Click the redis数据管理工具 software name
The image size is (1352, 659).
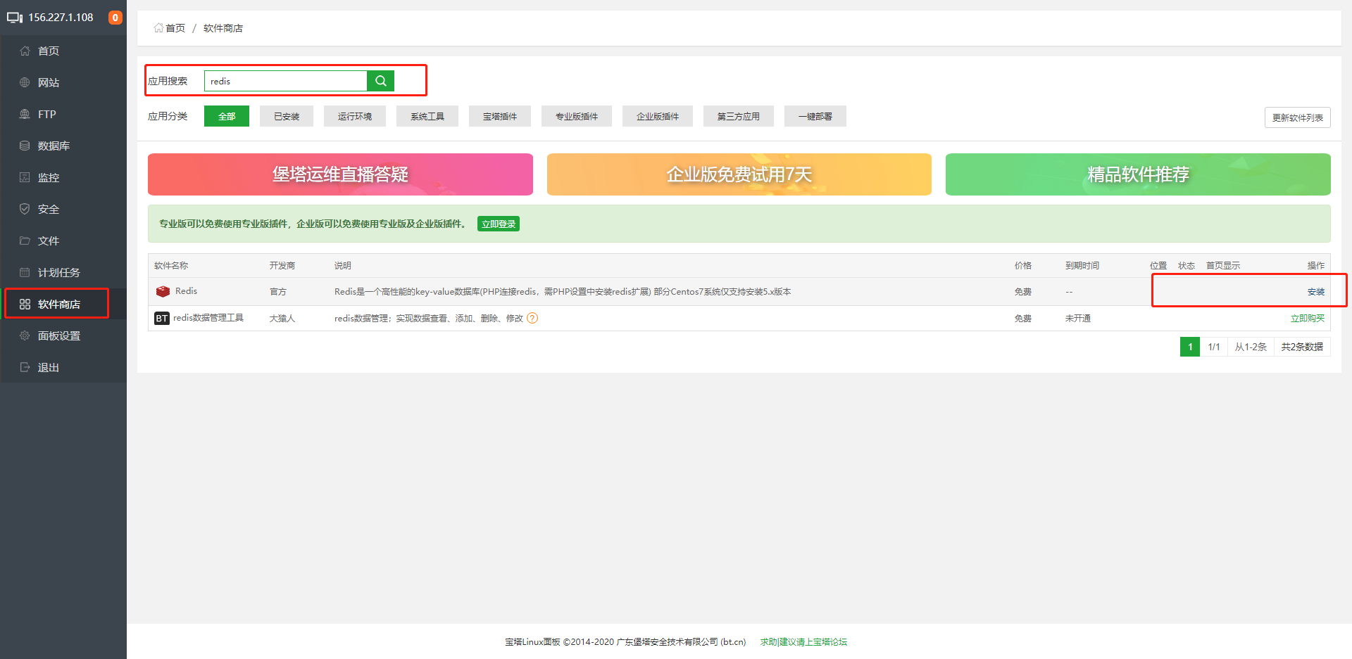pyautogui.click(x=208, y=318)
